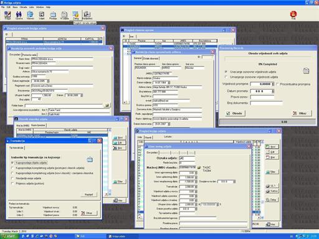Open the File menu
The image size is (319, 239).
3,7
